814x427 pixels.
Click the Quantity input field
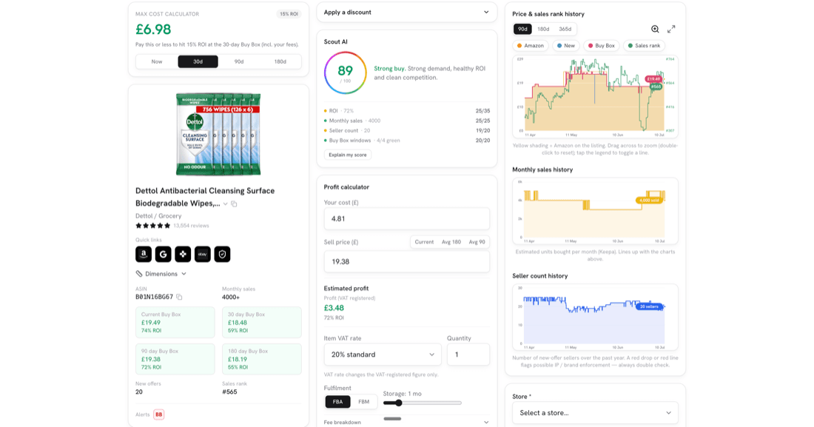point(468,354)
